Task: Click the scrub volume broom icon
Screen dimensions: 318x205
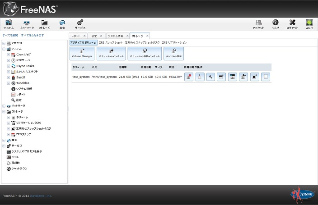Action: (x=200, y=77)
